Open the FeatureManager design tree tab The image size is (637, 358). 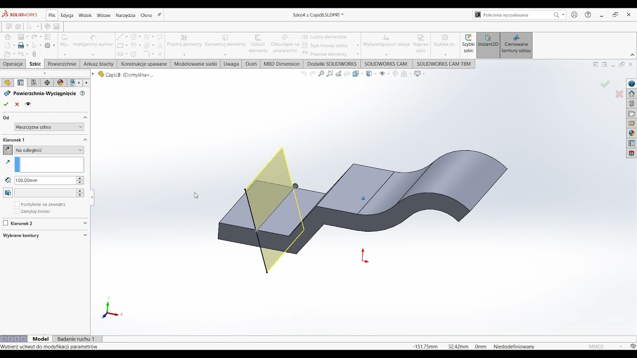pos(7,83)
